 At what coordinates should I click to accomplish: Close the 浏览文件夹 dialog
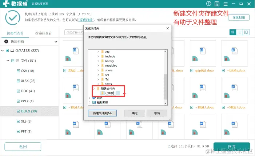168,28
